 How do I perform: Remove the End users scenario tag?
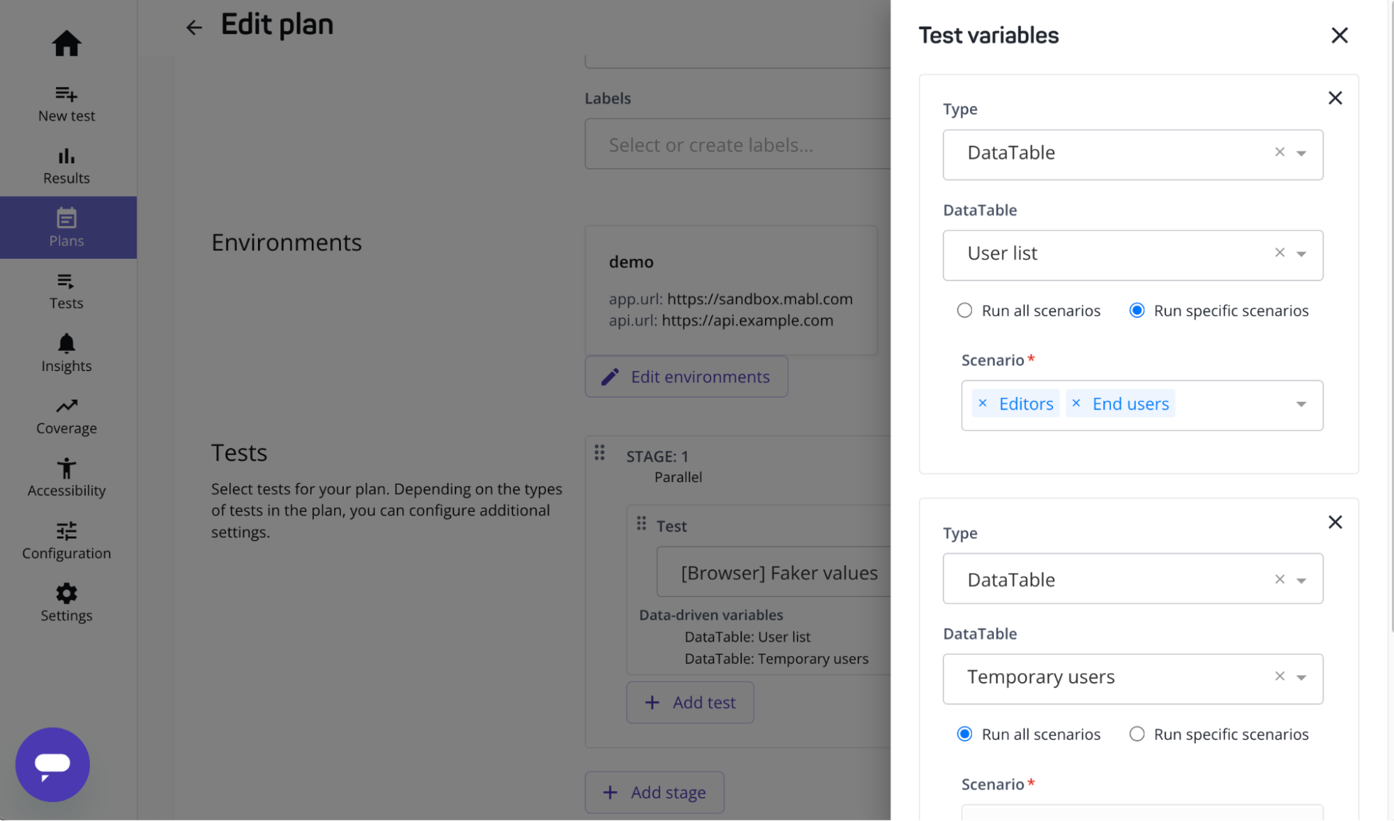tap(1076, 403)
